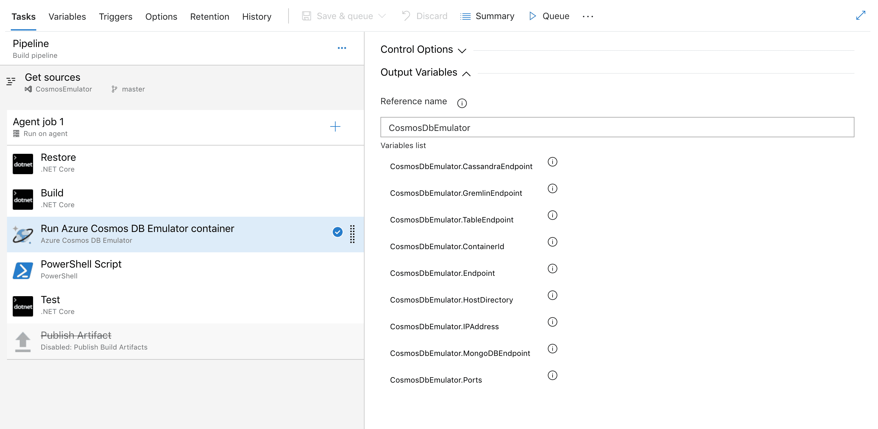Open the Save & queue dropdown arrow
Viewport: 878px width, 429px height.
382,16
